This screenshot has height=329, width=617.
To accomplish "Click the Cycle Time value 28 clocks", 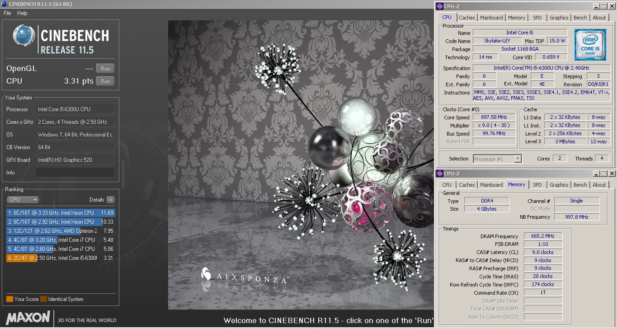I will point(543,276).
